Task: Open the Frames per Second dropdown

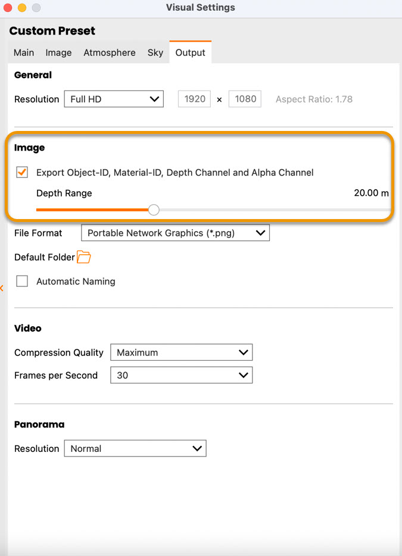Action: click(x=181, y=376)
